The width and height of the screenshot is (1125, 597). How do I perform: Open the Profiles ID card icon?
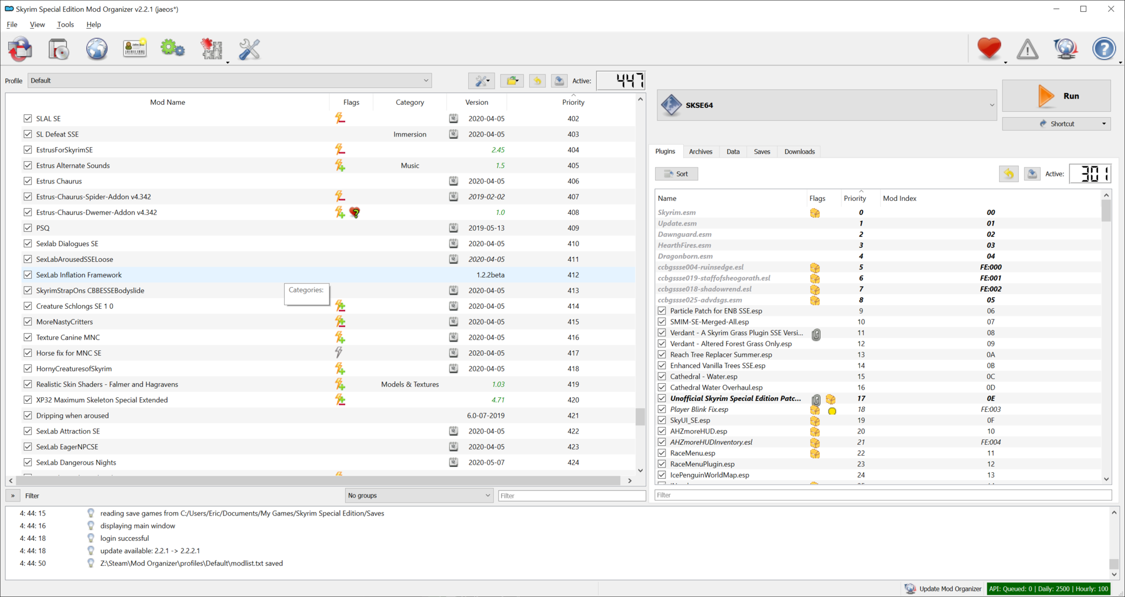(x=135, y=49)
